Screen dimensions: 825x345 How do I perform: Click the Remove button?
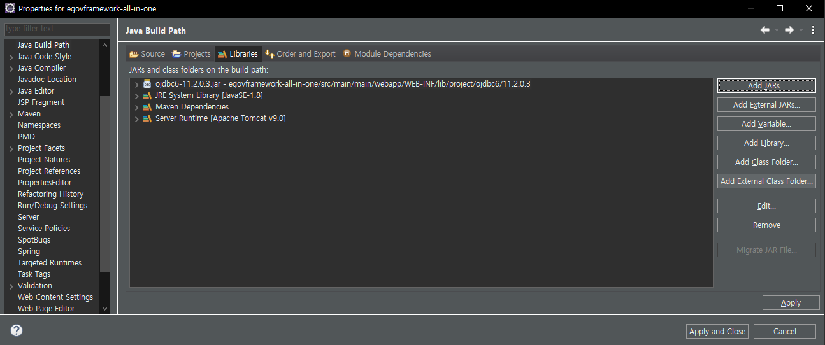click(x=766, y=225)
